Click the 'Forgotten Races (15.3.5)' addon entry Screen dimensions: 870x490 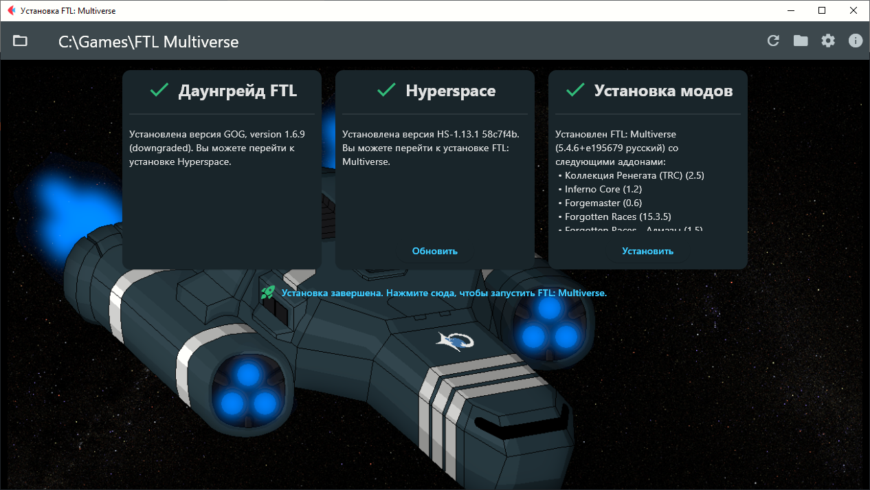[618, 216]
